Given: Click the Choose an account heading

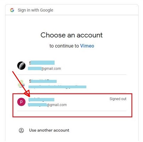Looking at the screenshot, I should point(71,35).
